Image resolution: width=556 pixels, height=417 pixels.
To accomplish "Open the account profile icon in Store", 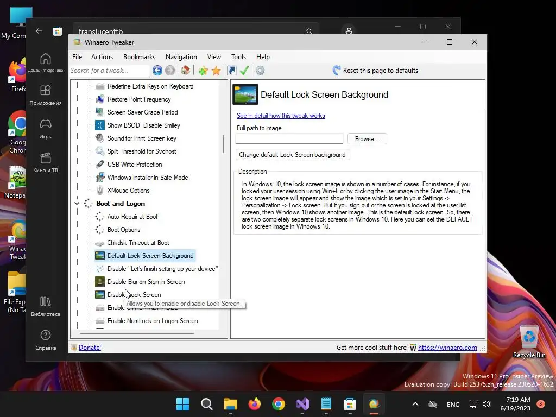I will coord(349,31).
